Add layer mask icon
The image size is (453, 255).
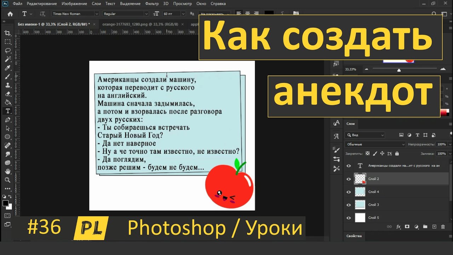coord(407,227)
